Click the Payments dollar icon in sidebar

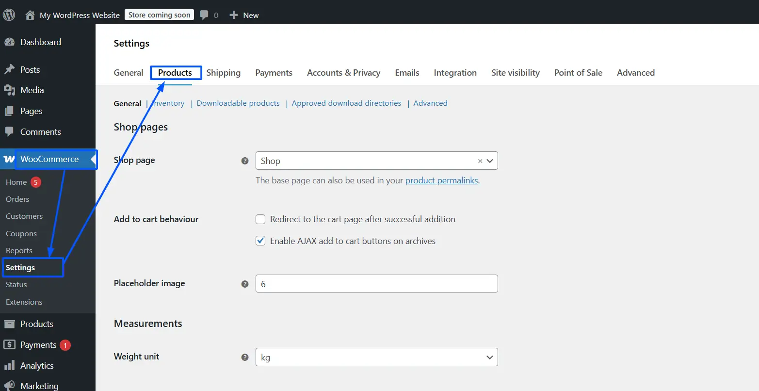[9, 344]
